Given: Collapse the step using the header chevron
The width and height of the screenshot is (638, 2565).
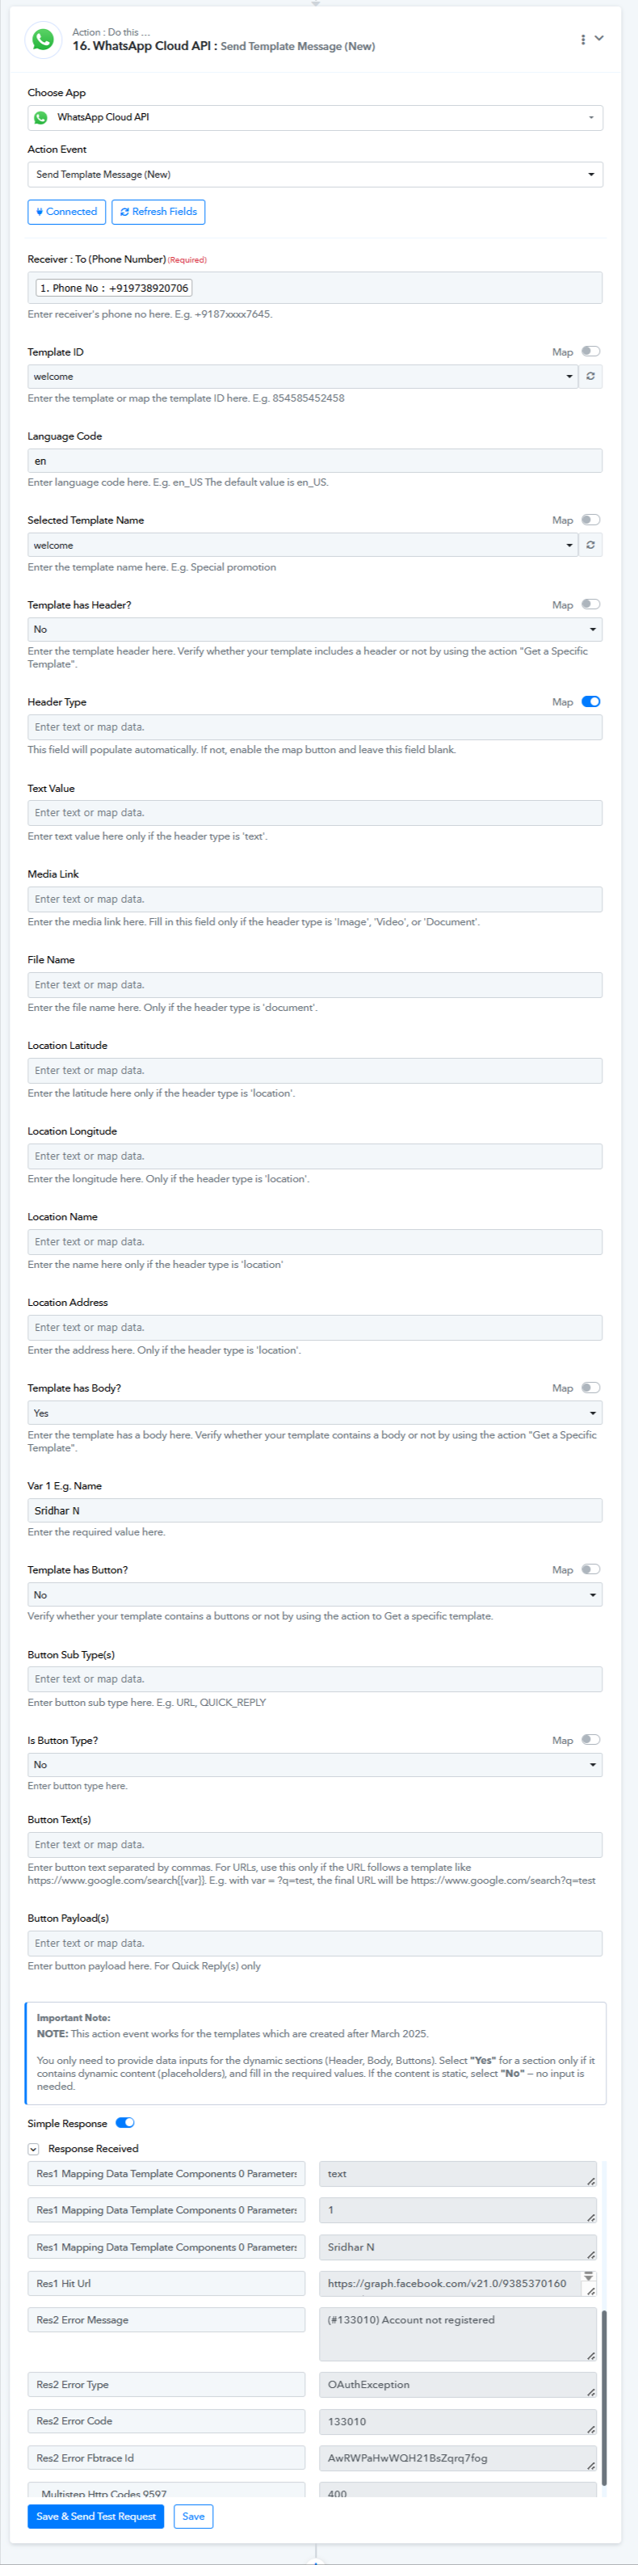Looking at the screenshot, I should pos(599,38).
